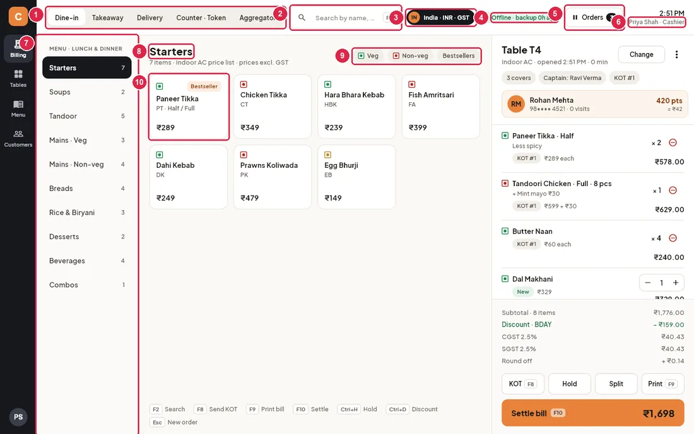Viewport: 694px width, 434px height.
Task: Remove Paneer Tikka Half from the order
Action: click(673, 143)
